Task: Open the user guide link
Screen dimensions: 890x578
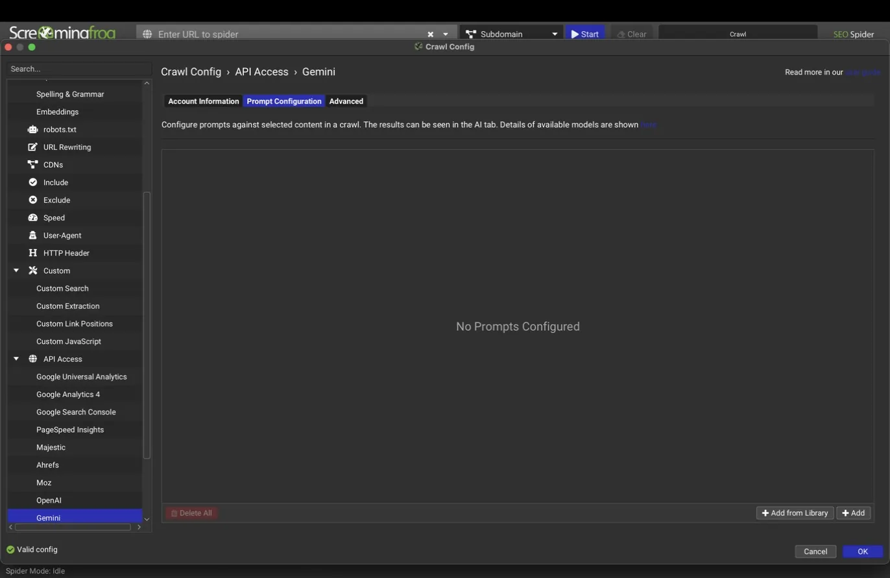Action: tap(862, 73)
